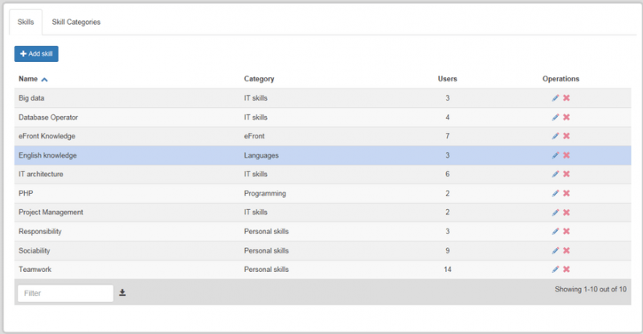Screen dimensions: 643x334
Task: Select the Database Operator row name
Action: [48, 118]
